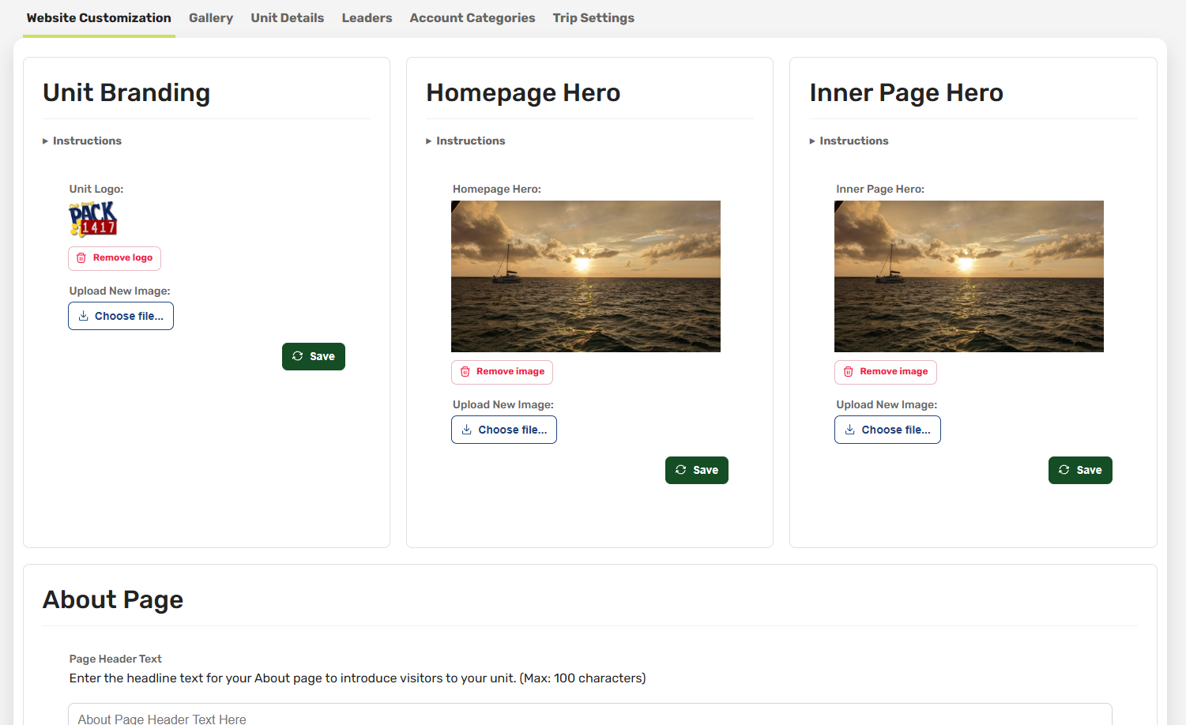Click the Inner Page Hero heading
Screen dimensions: 1186x725
point(906,93)
